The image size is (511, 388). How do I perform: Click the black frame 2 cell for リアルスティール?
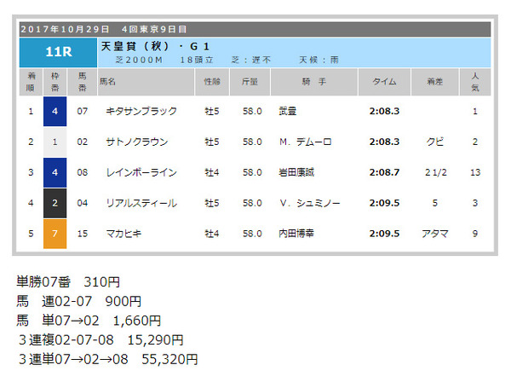pyautogui.click(x=55, y=203)
